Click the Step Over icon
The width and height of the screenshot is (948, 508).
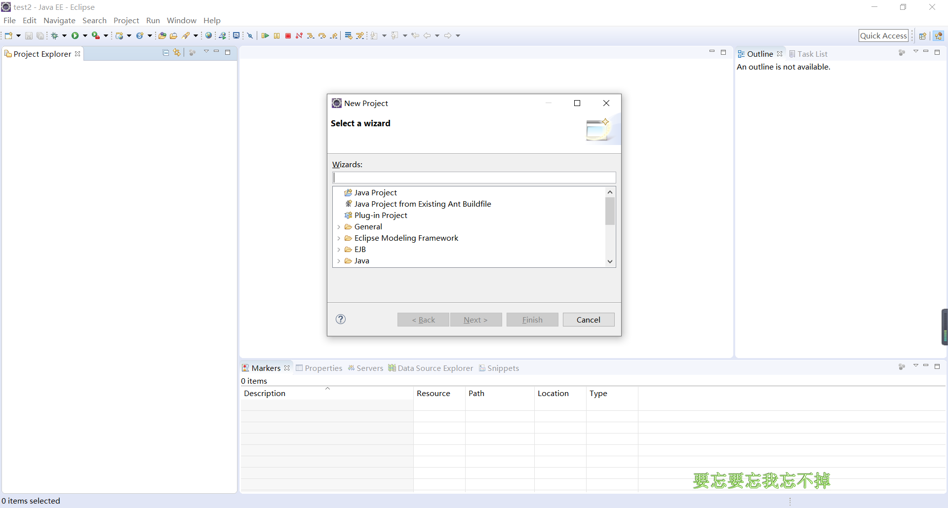point(322,36)
